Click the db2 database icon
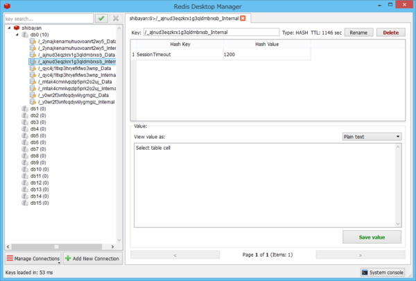The height and width of the screenshot is (281, 416). (x=25, y=115)
